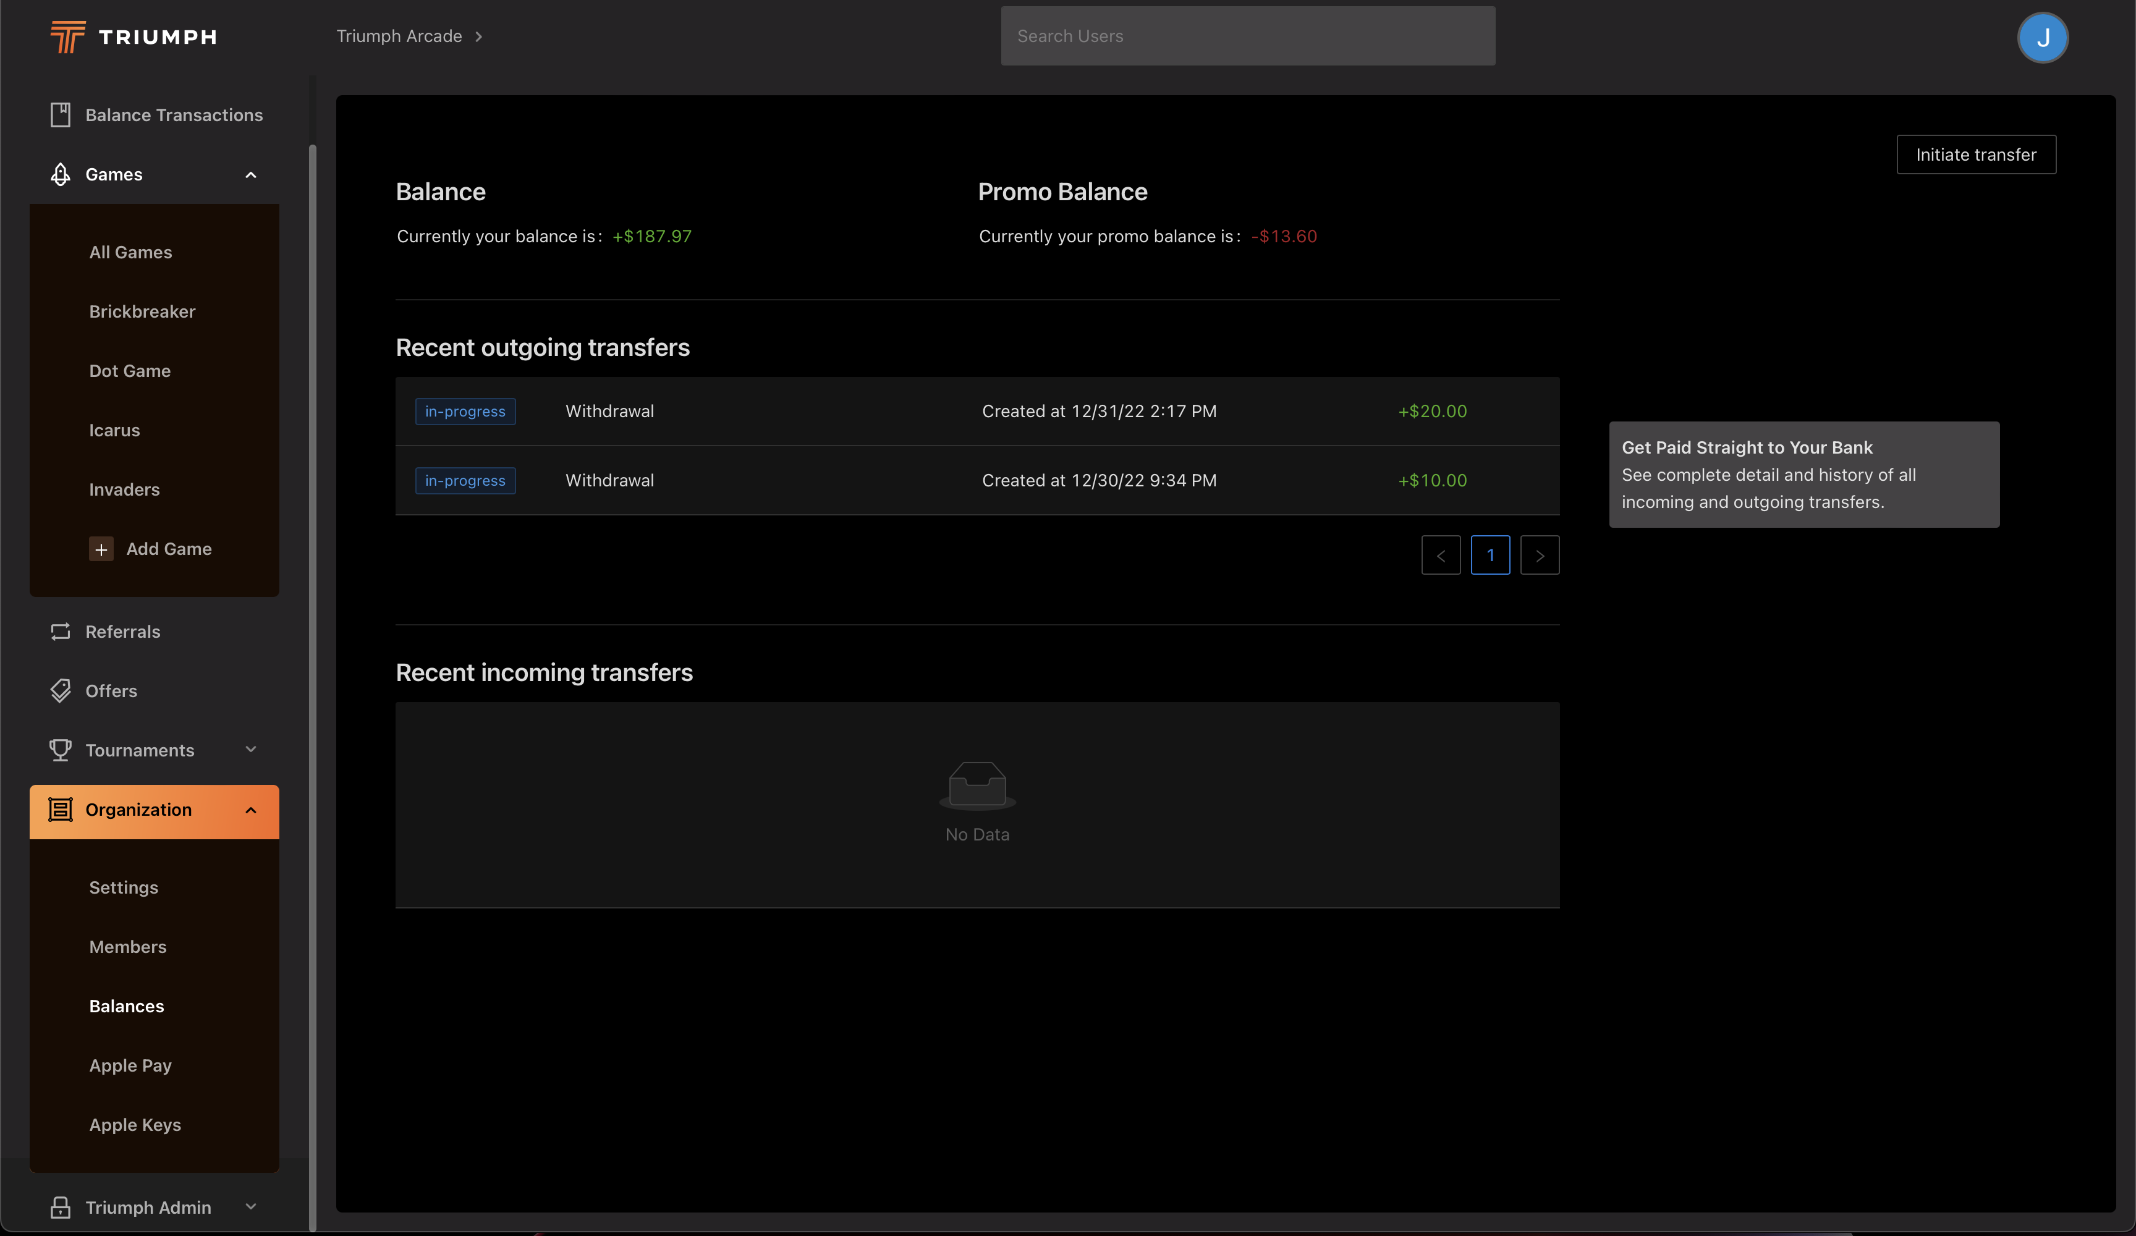Click the Triumph Admin lock icon
2136x1236 pixels.
click(60, 1207)
